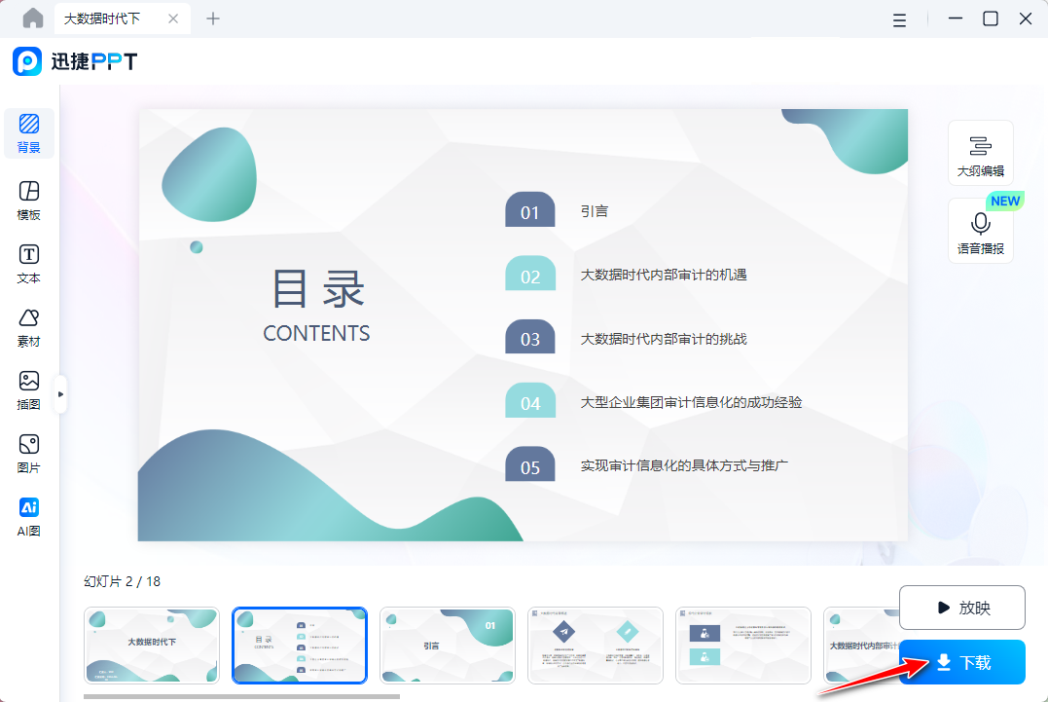
Task: Close the 大数据时代下 tab
Action: pos(175,18)
